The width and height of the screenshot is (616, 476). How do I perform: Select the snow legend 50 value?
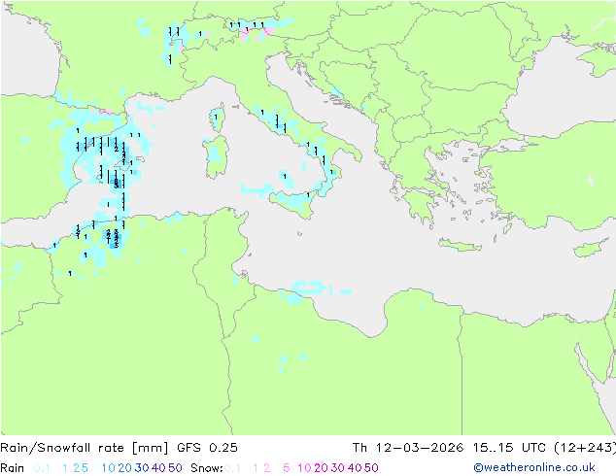pos(371,468)
